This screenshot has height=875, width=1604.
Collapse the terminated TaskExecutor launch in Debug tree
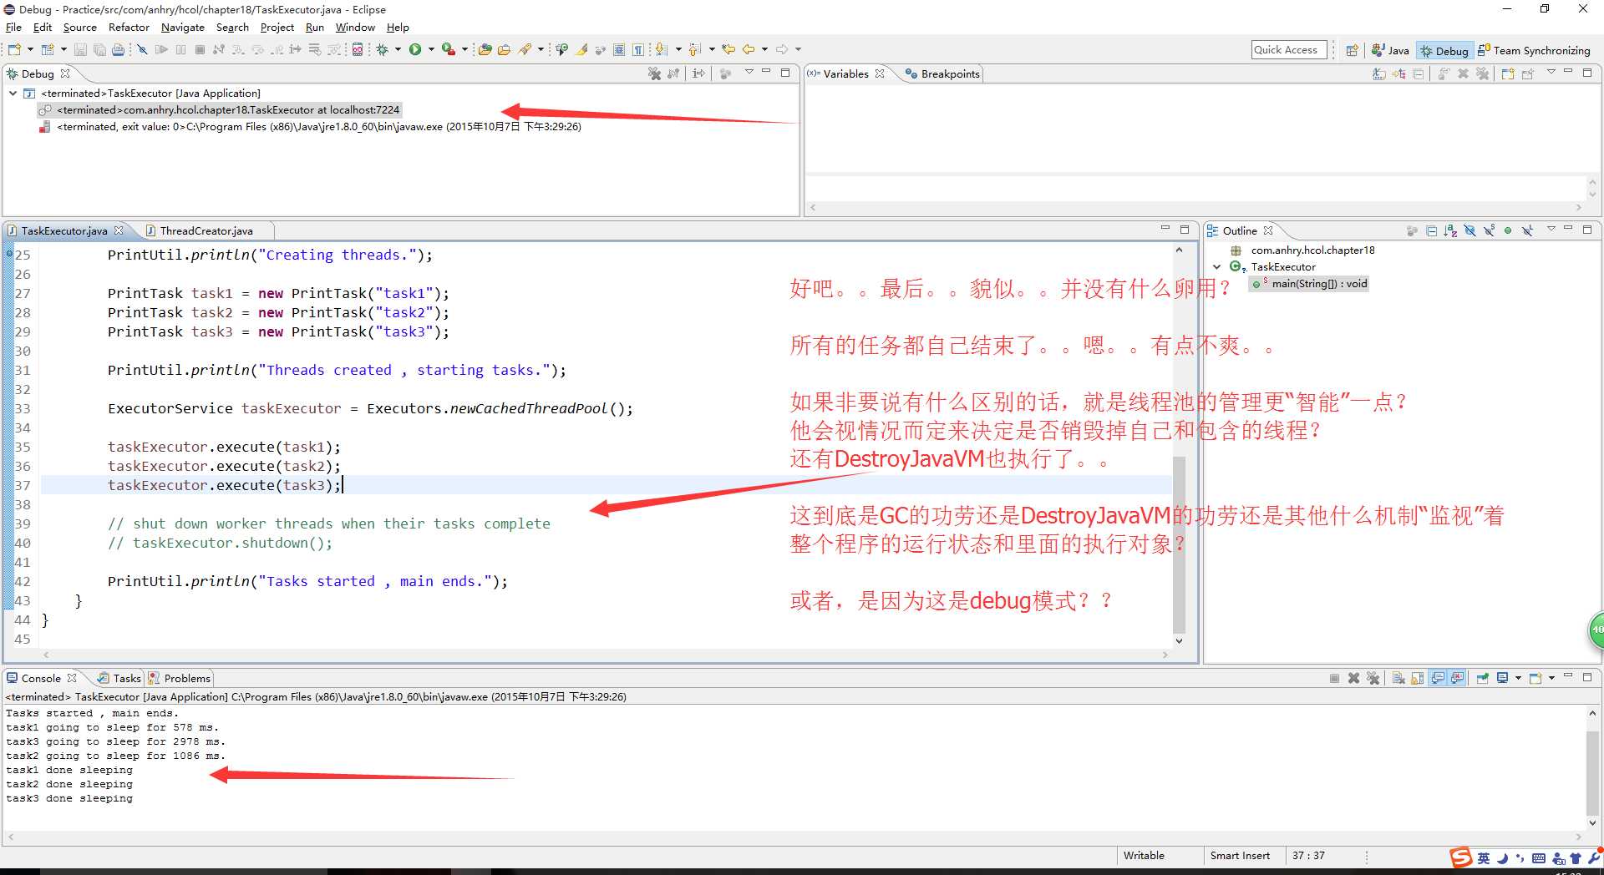[13, 94]
